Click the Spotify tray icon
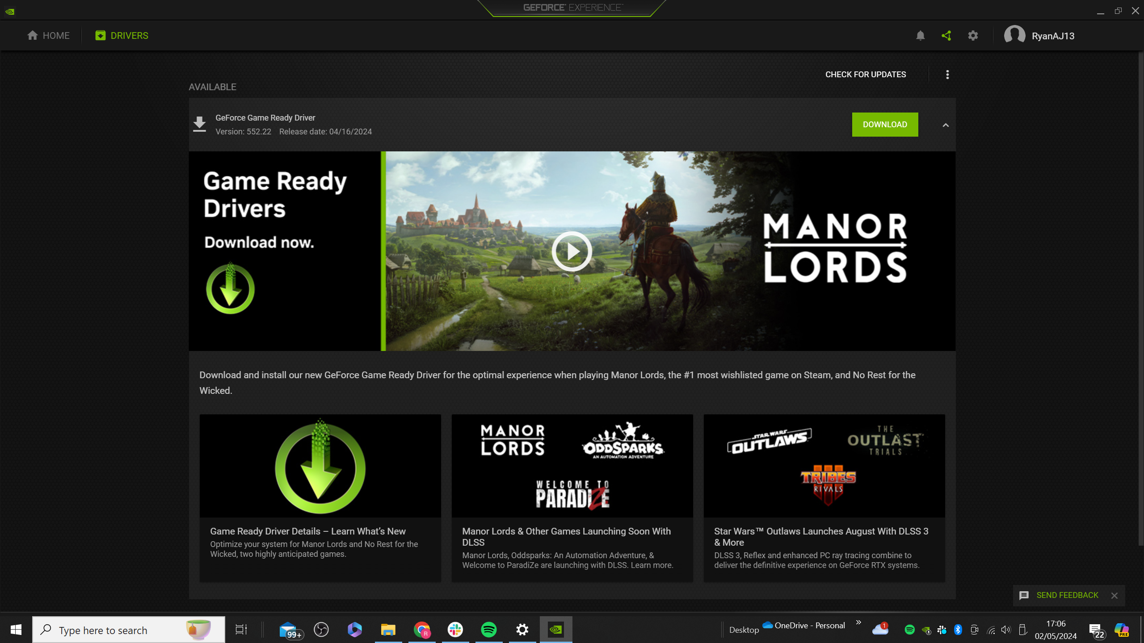 (909, 630)
